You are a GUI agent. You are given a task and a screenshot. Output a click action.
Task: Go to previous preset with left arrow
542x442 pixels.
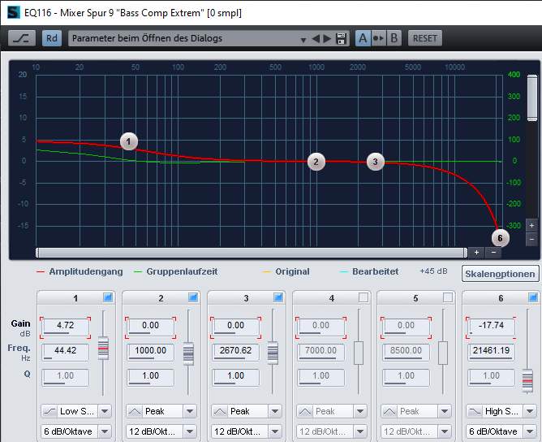click(x=316, y=38)
